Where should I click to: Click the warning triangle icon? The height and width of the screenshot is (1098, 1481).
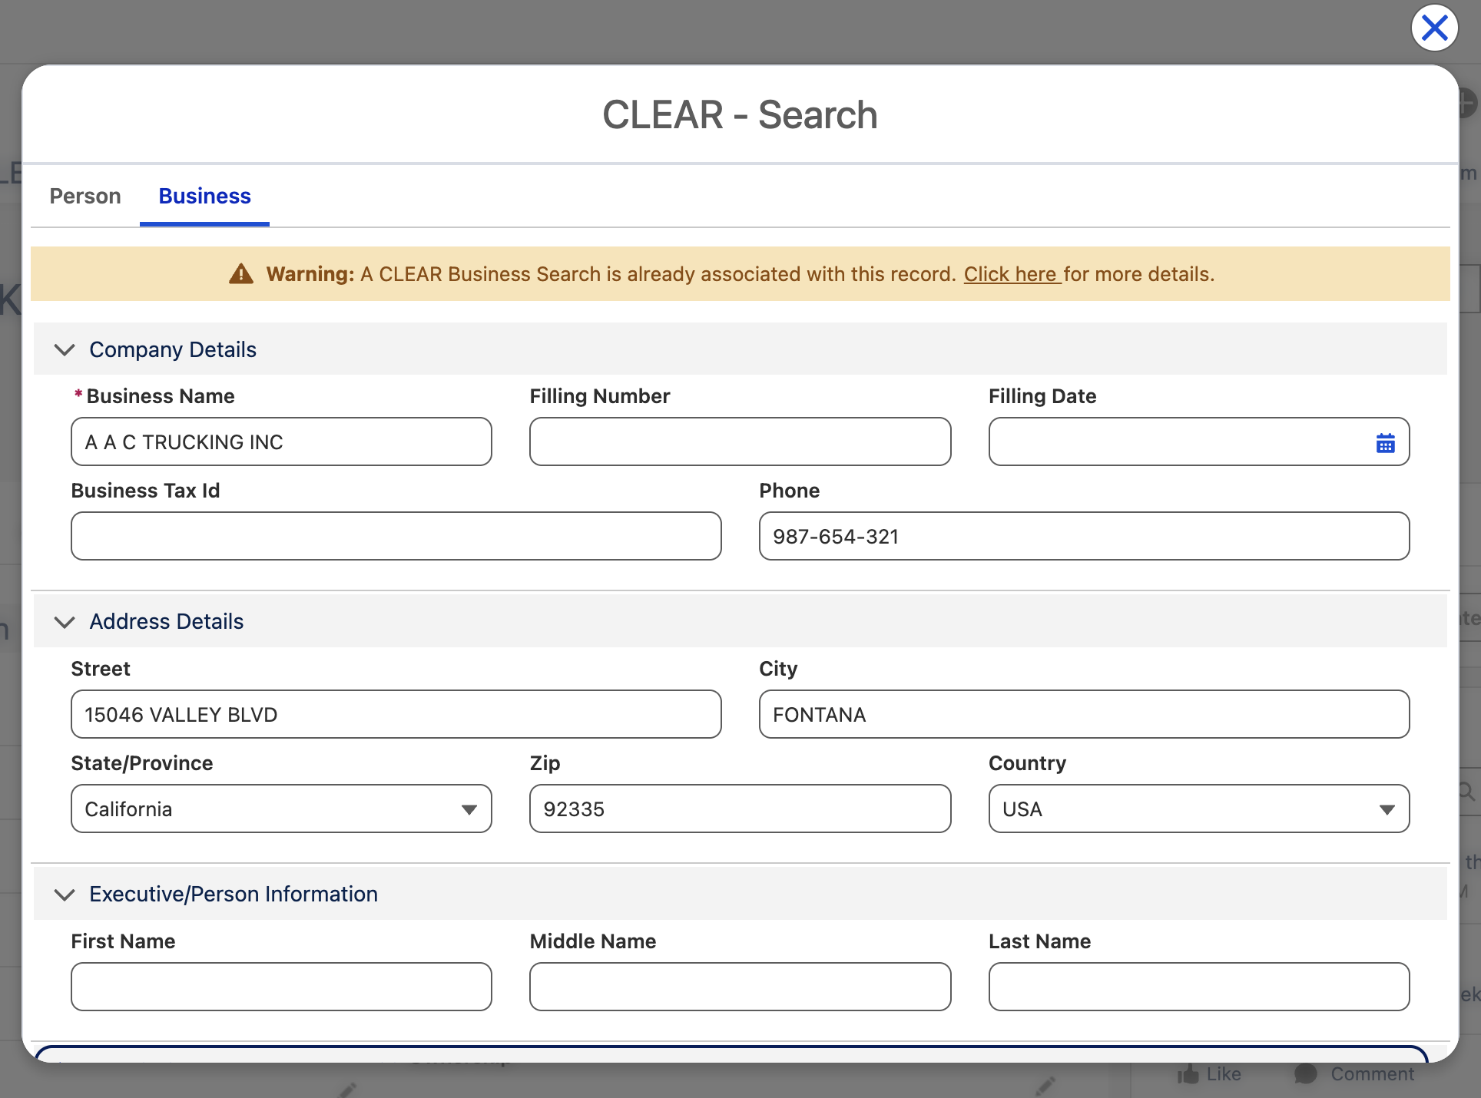click(241, 274)
